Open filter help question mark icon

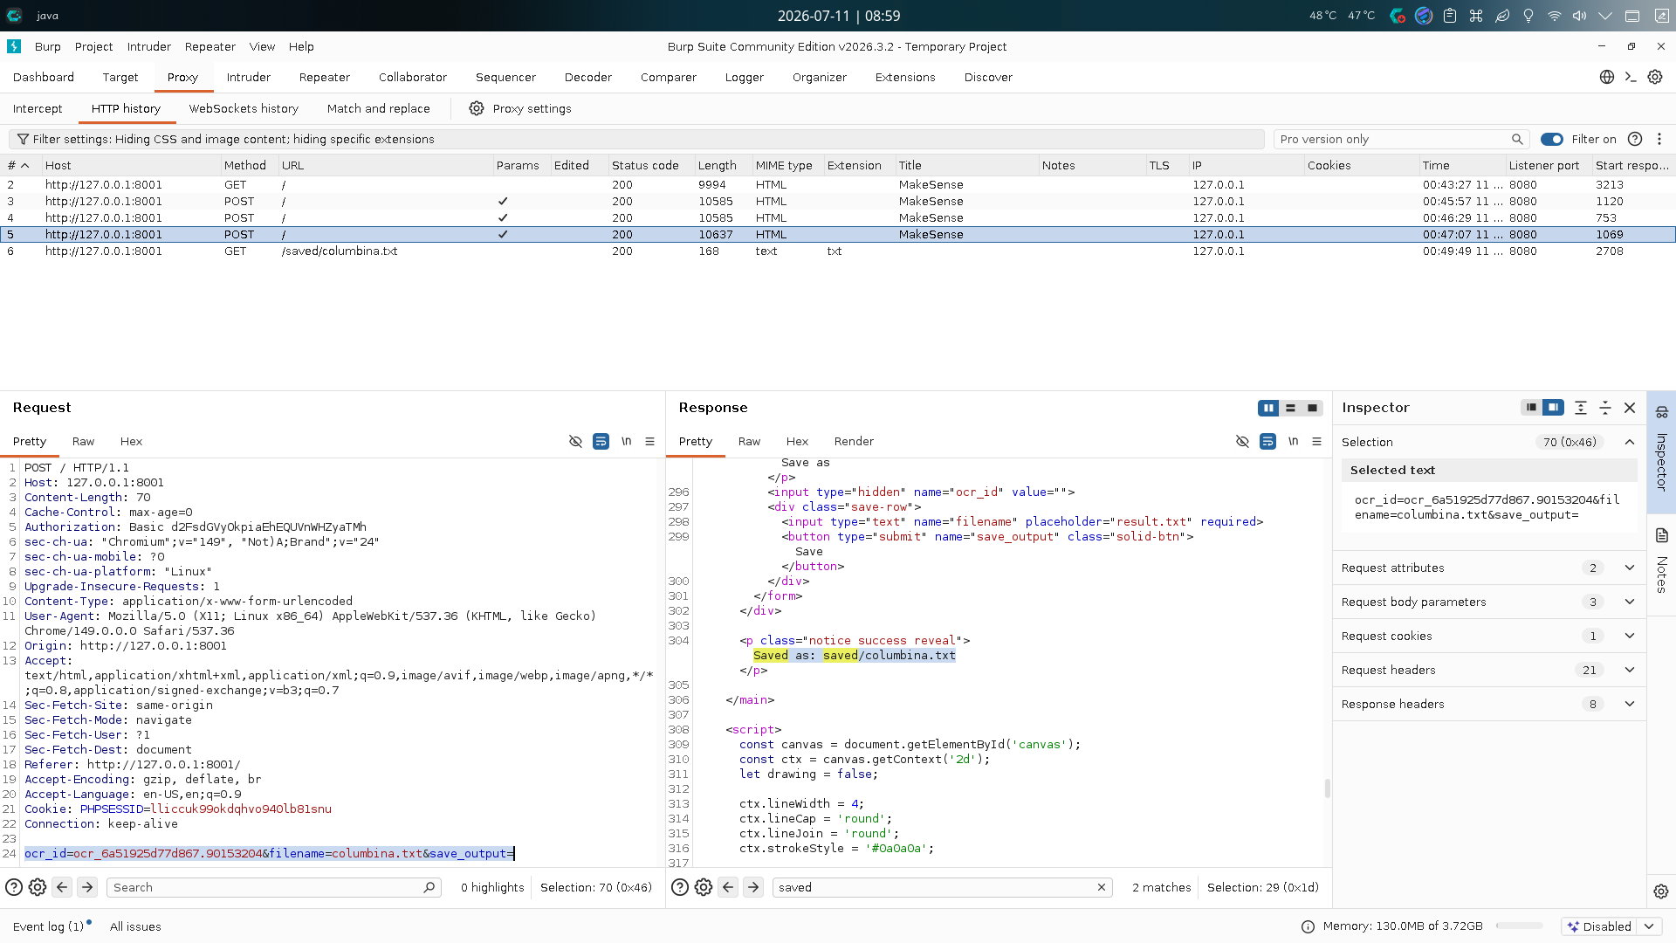point(1635,139)
